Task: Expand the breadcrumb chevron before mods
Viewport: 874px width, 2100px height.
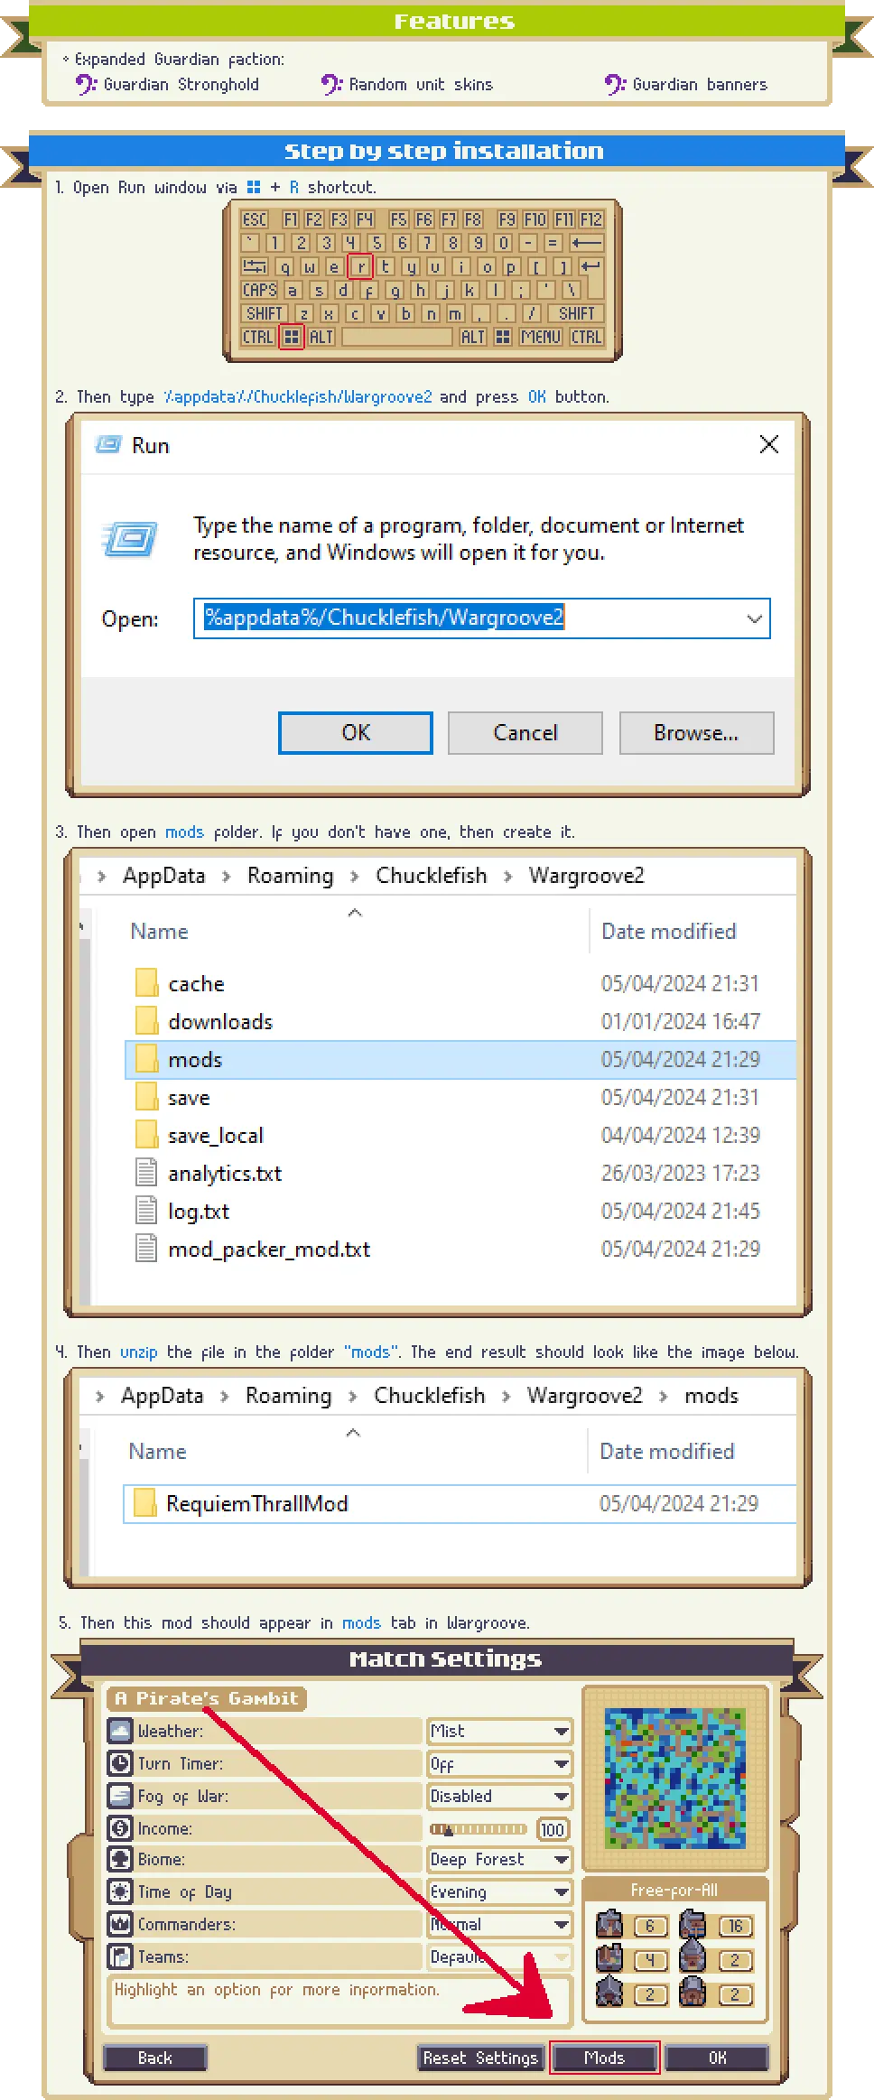Action: click(664, 1396)
